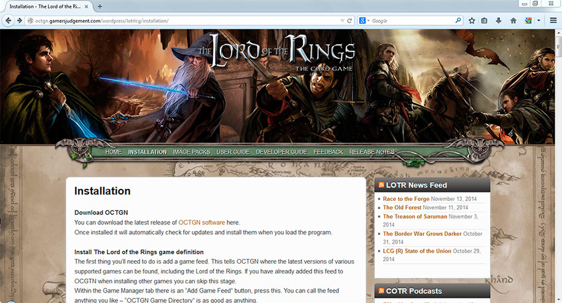Expand the extension icon's dropdown arrow
The height and width of the screenshot is (303, 562).
pos(538,21)
